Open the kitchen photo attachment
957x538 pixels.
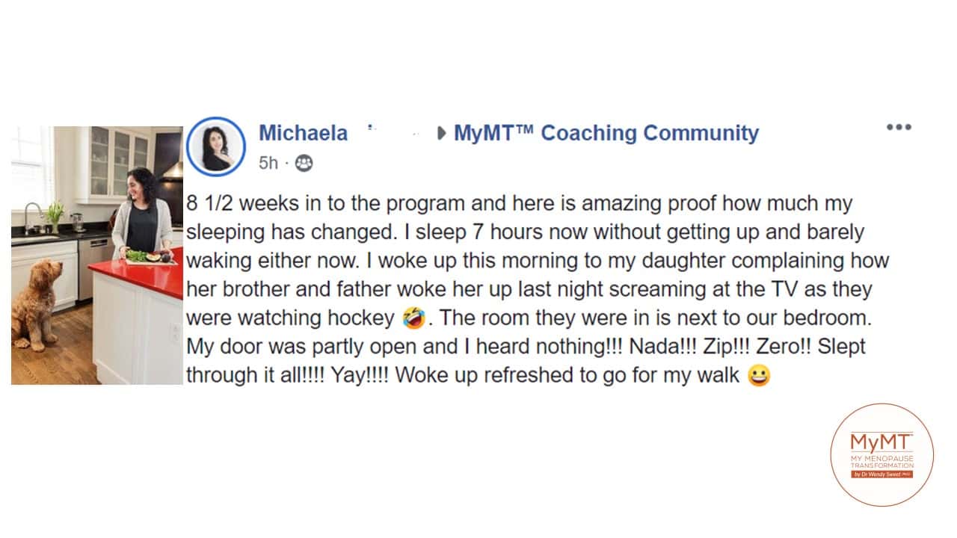[x=97, y=255]
